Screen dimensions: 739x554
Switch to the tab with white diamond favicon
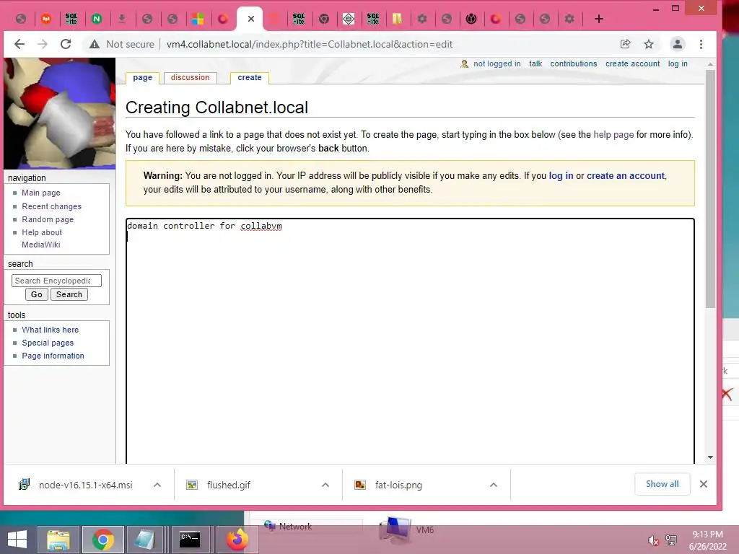(349, 19)
